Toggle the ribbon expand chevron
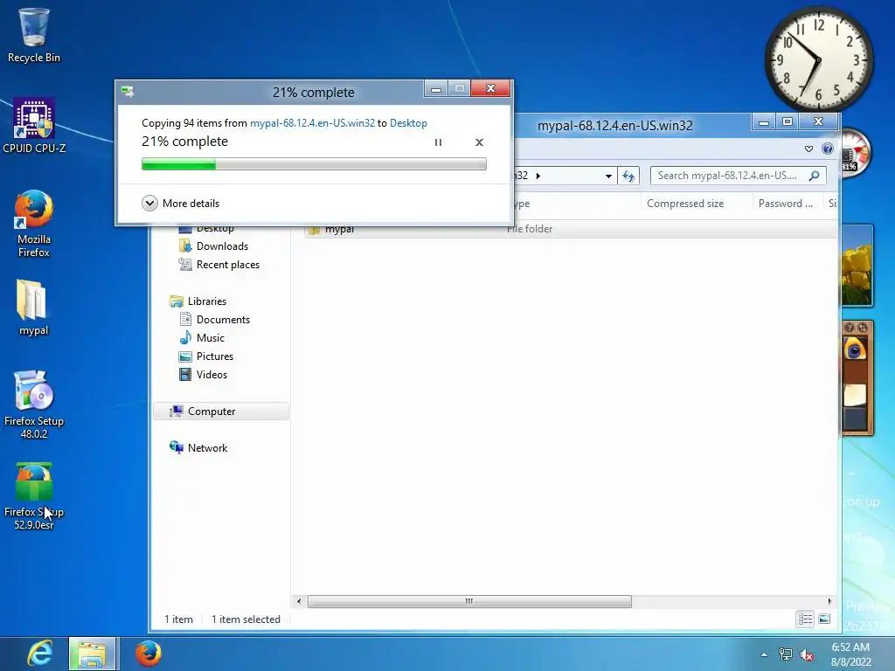The image size is (895, 671). click(808, 149)
